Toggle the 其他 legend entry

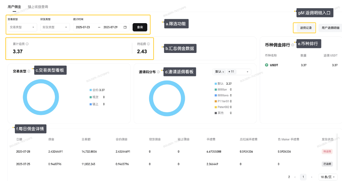click(x=223, y=113)
